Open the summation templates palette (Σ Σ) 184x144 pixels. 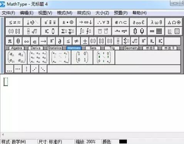(x=67, y=31)
